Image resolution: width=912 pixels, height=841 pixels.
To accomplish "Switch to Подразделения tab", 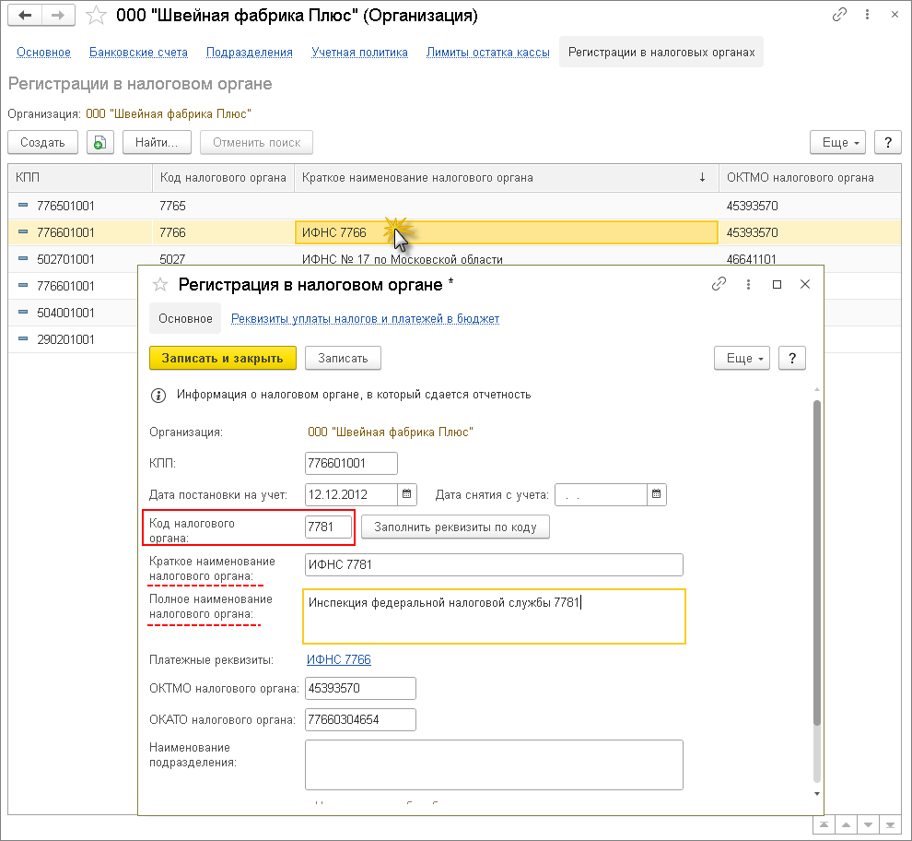I will point(250,53).
